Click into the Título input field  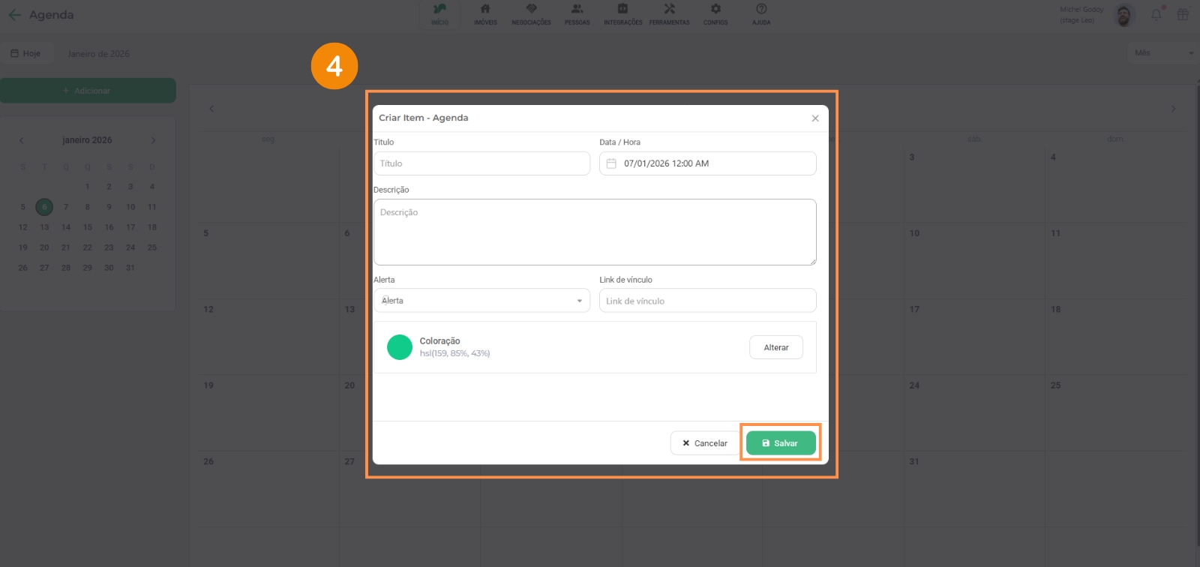tap(481, 163)
